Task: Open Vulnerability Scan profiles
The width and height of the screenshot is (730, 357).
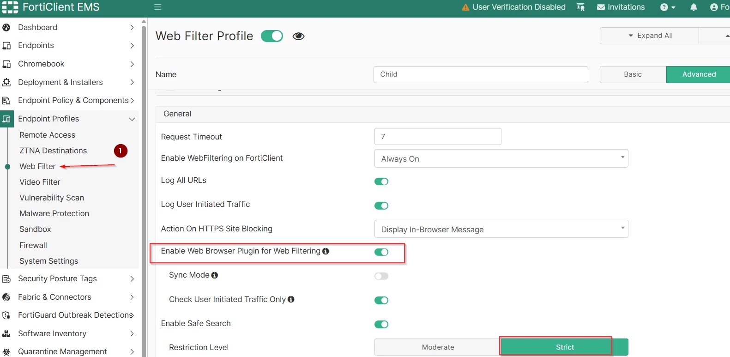Action: tap(52, 198)
